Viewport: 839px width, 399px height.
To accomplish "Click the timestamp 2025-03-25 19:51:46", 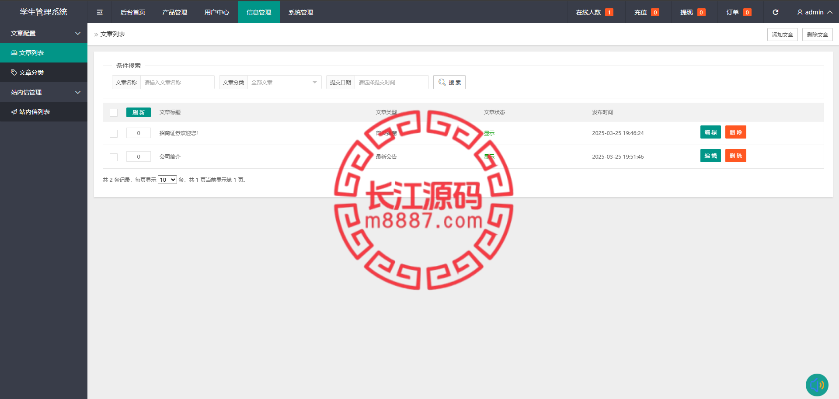I will tap(618, 156).
